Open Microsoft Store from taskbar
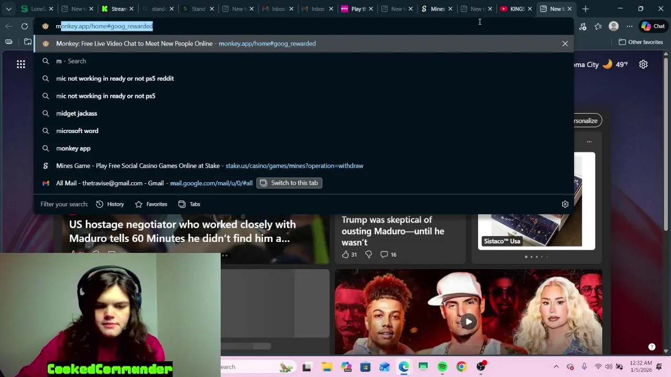Image resolution: width=671 pixels, height=377 pixels. (x=365, y=367)
